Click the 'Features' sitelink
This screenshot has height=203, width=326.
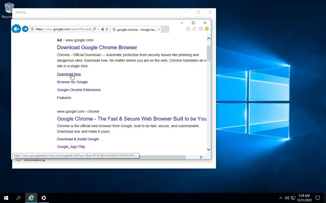(64, 98)
